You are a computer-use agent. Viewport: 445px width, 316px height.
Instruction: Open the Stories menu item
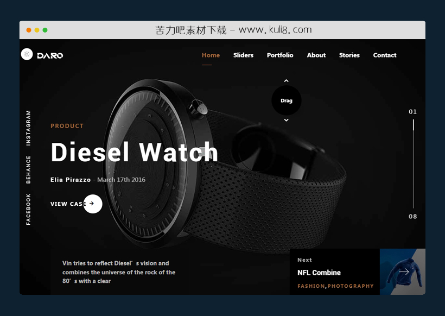[x=349, y=55]
